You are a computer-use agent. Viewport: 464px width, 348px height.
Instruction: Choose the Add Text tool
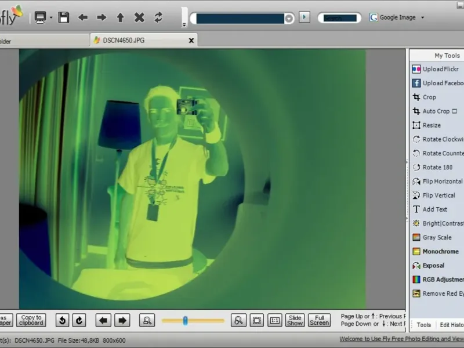tap(434, 209)
